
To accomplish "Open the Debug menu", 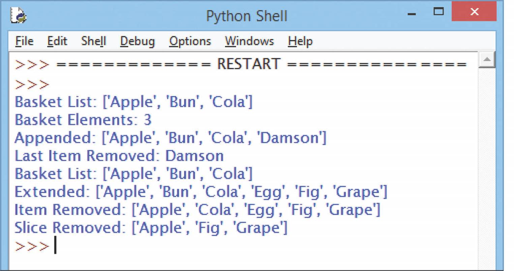I will pos(137,41).
